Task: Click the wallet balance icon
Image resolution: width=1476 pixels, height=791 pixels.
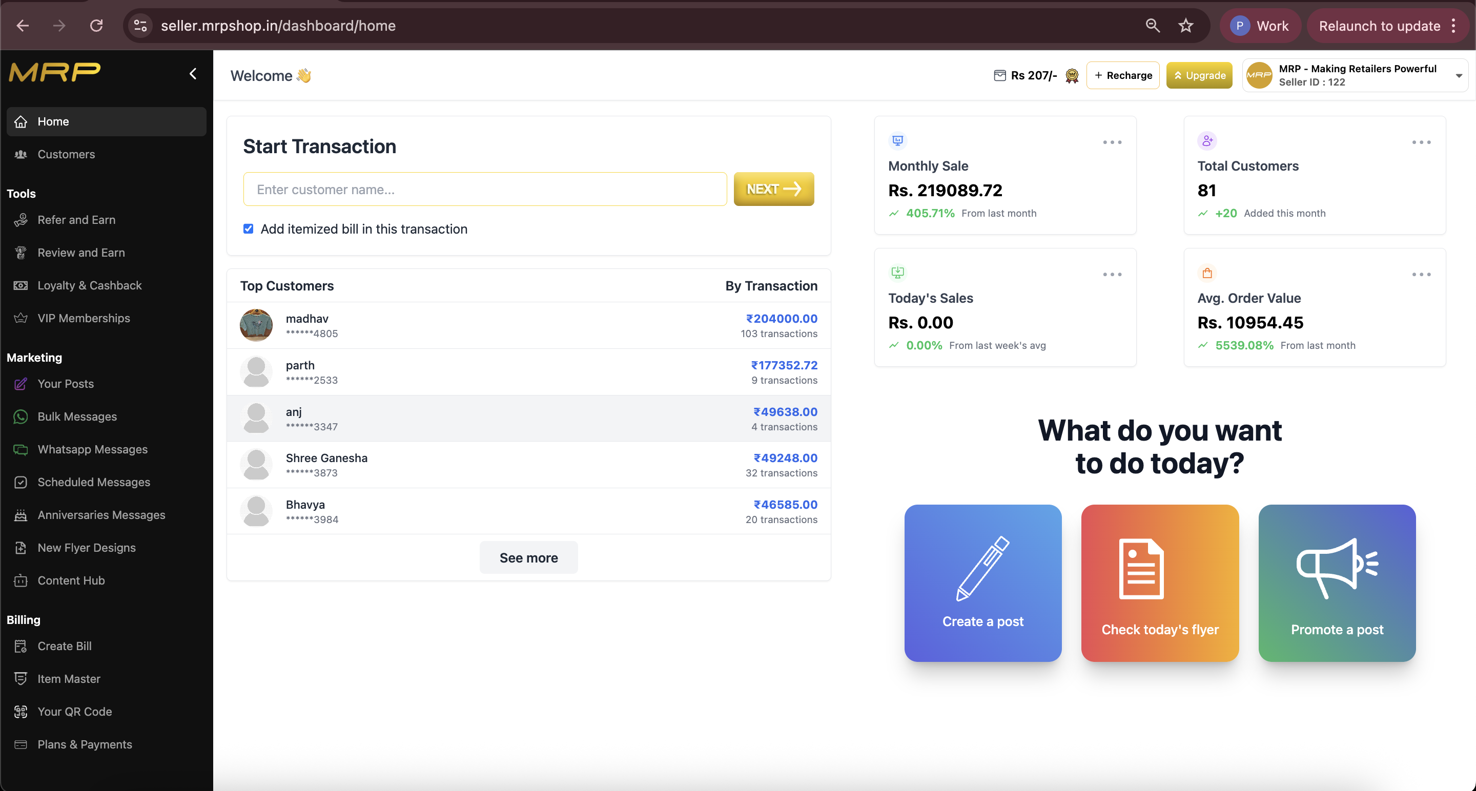Action: (x=999, y=75)
